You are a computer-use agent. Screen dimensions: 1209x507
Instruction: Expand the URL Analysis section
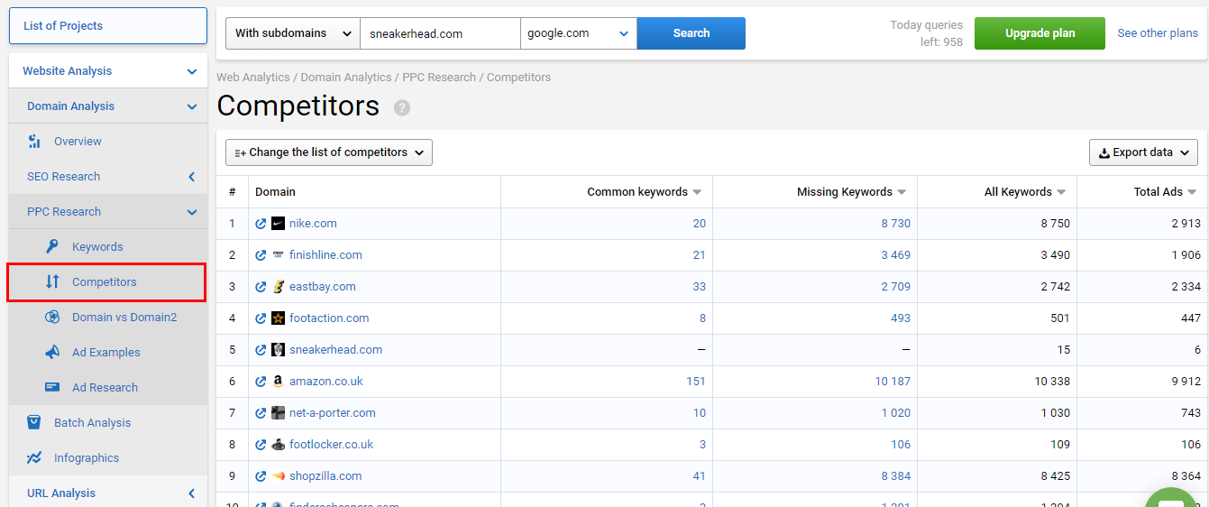(192, 493)
